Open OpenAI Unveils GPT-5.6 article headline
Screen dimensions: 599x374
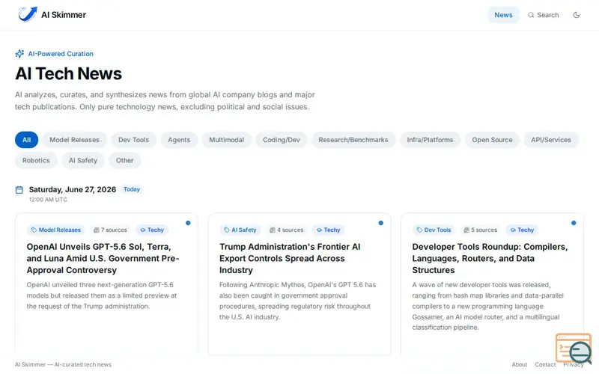[x=103, y=258]
